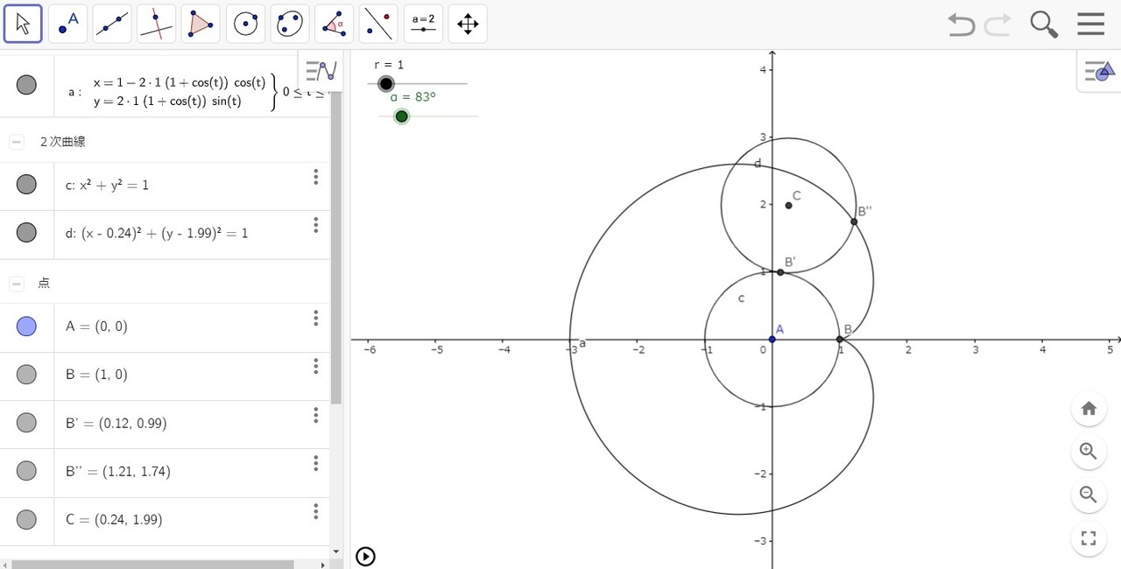Viewport: 1121px width, 569px height.
Task: Select the Angle measurement tool
Action: point(334,24)
